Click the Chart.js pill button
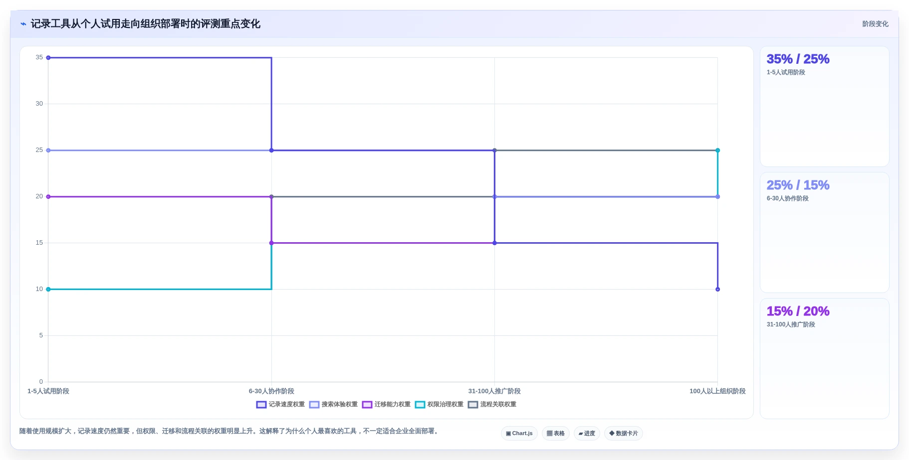909x460 pixels. pos(519,433)
